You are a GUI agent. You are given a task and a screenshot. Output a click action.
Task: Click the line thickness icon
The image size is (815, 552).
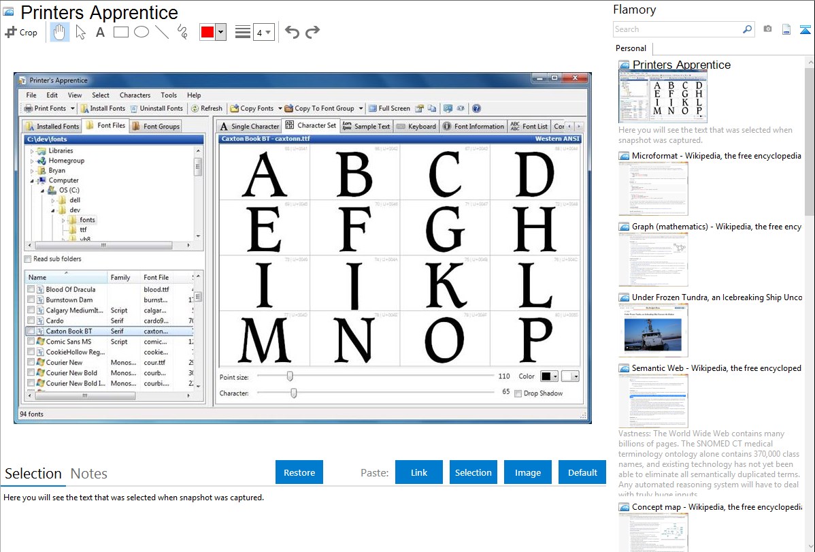(243, 32)
